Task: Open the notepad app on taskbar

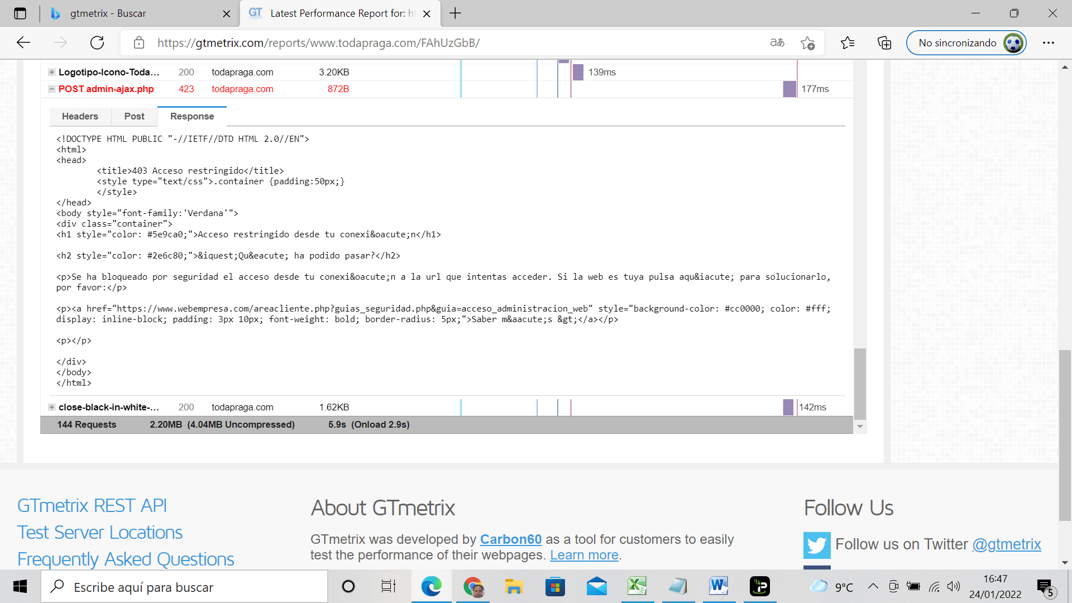Action: click(x=678, y=586)
